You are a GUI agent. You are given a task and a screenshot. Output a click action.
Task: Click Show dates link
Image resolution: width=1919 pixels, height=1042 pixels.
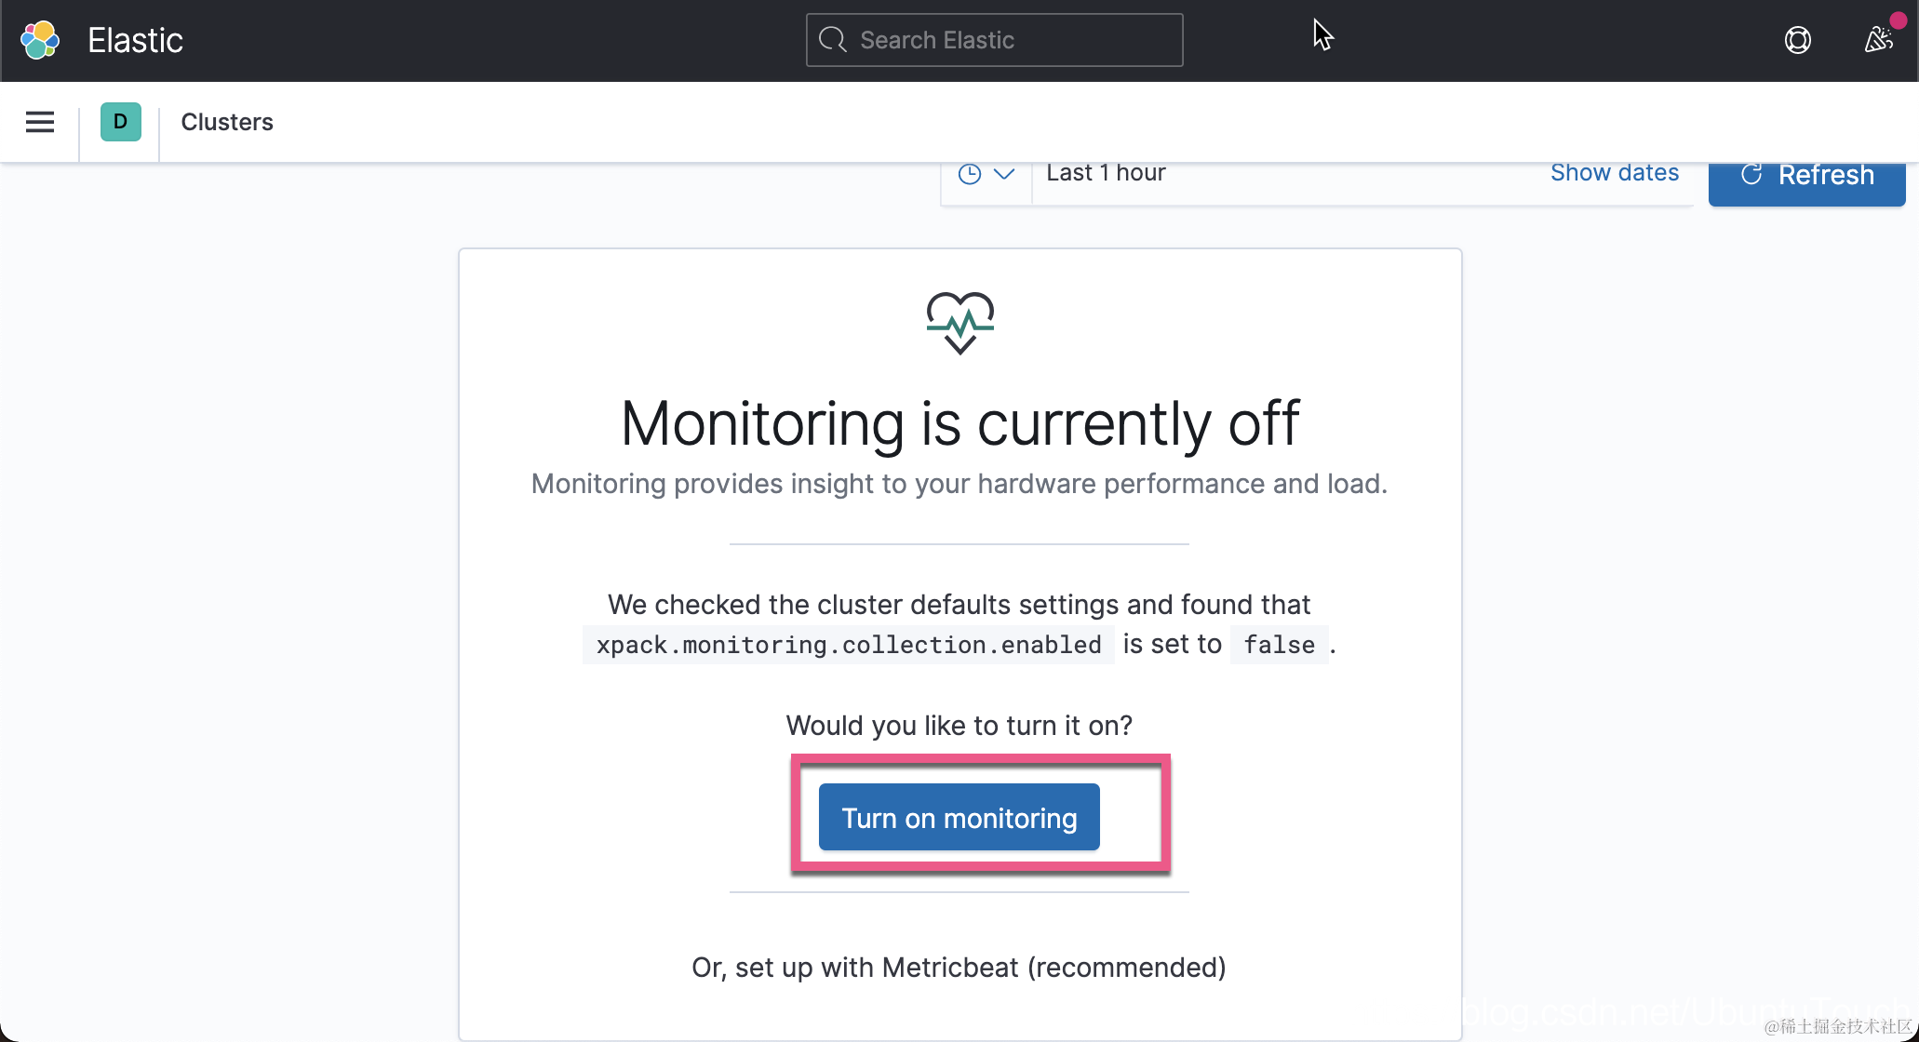(x=1615, y=173)
